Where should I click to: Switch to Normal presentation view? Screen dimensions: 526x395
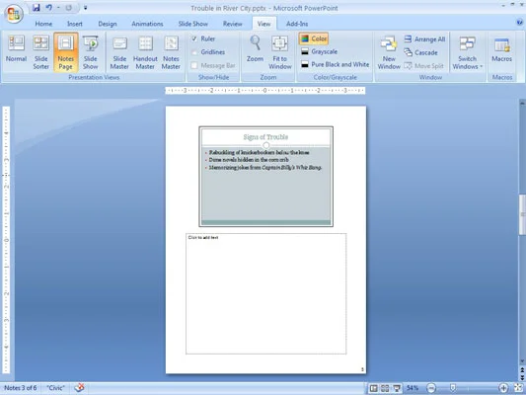tap(16, 50)
